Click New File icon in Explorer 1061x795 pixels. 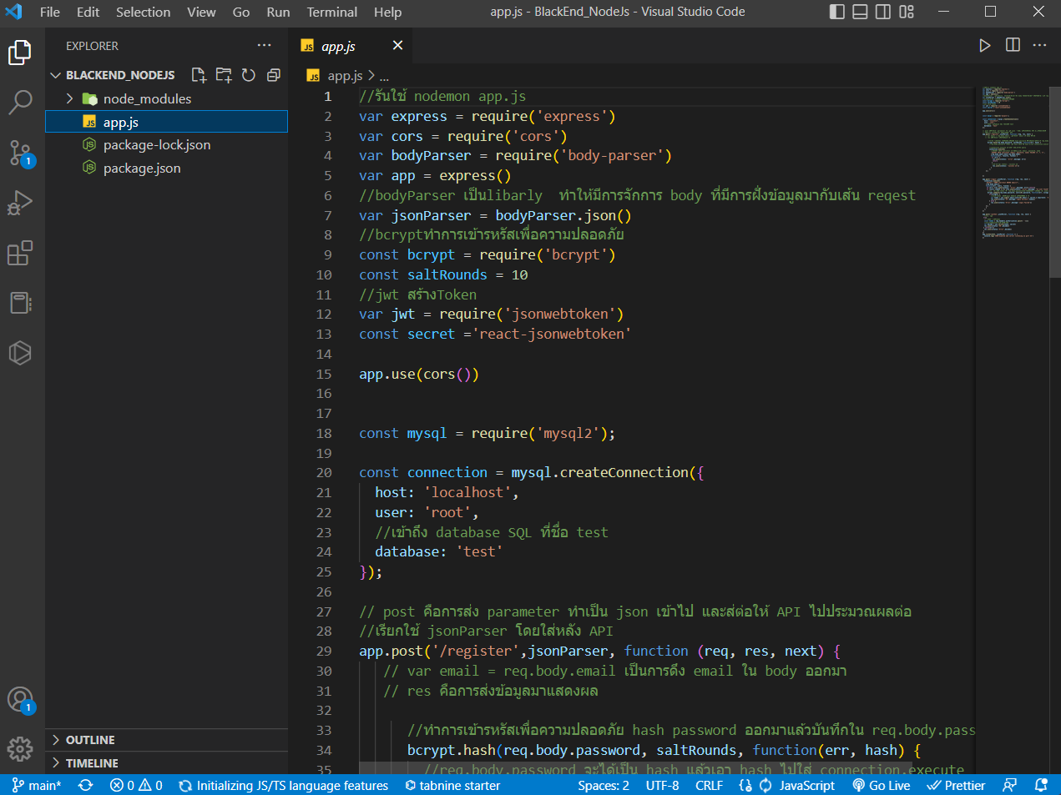[x=199, y=75]
